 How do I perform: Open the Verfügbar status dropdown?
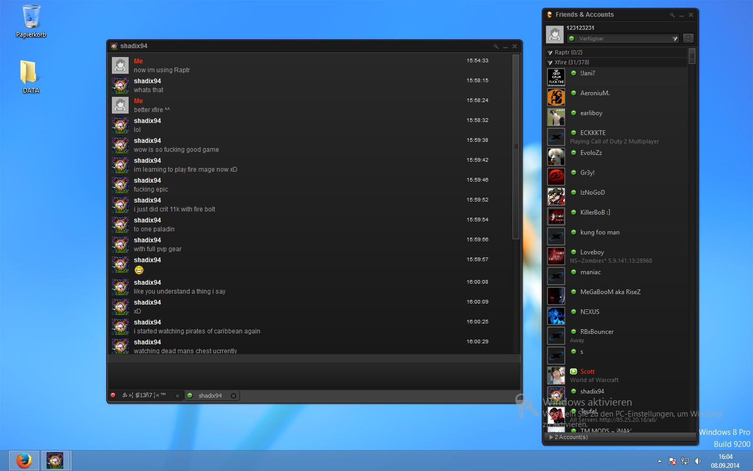click(623, 38)
